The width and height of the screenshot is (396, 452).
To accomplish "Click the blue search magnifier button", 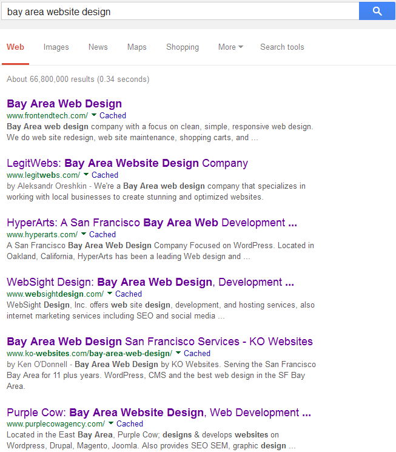I will [x=377, y=12].
